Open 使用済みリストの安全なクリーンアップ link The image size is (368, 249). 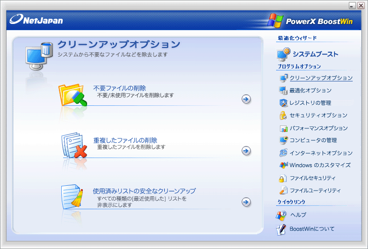tap(144, 191)
